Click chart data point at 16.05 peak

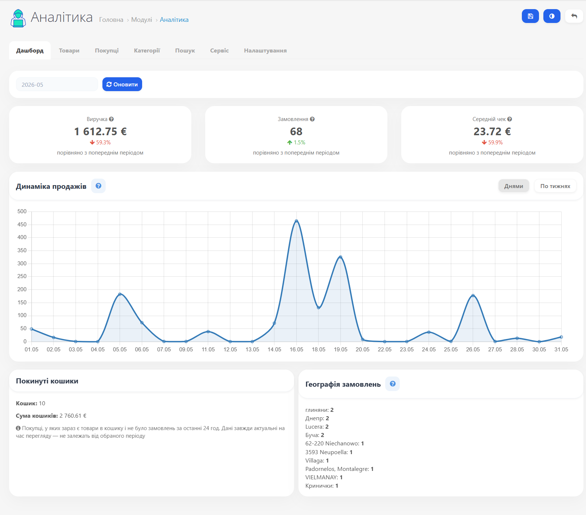tap(296, 221)
